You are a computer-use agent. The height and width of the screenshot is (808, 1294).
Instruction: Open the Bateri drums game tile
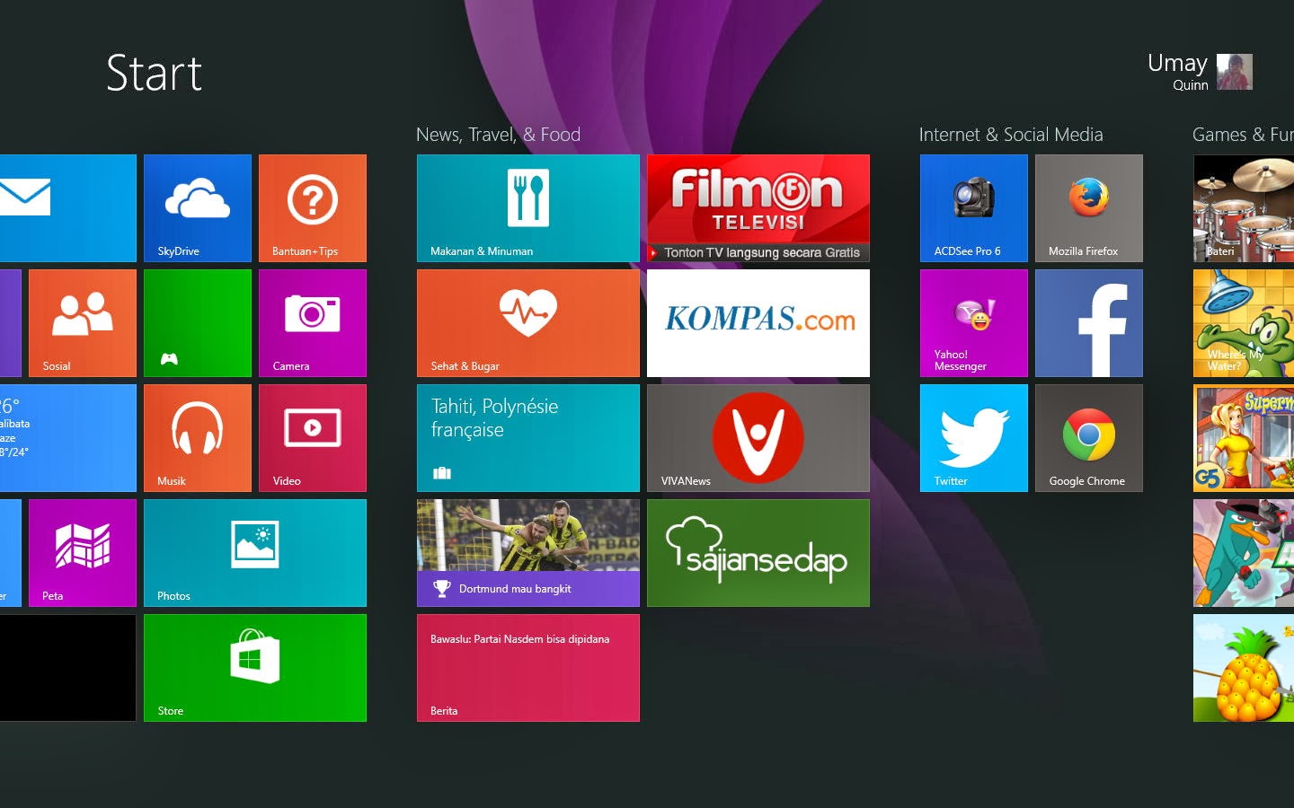click(1244, 208)
